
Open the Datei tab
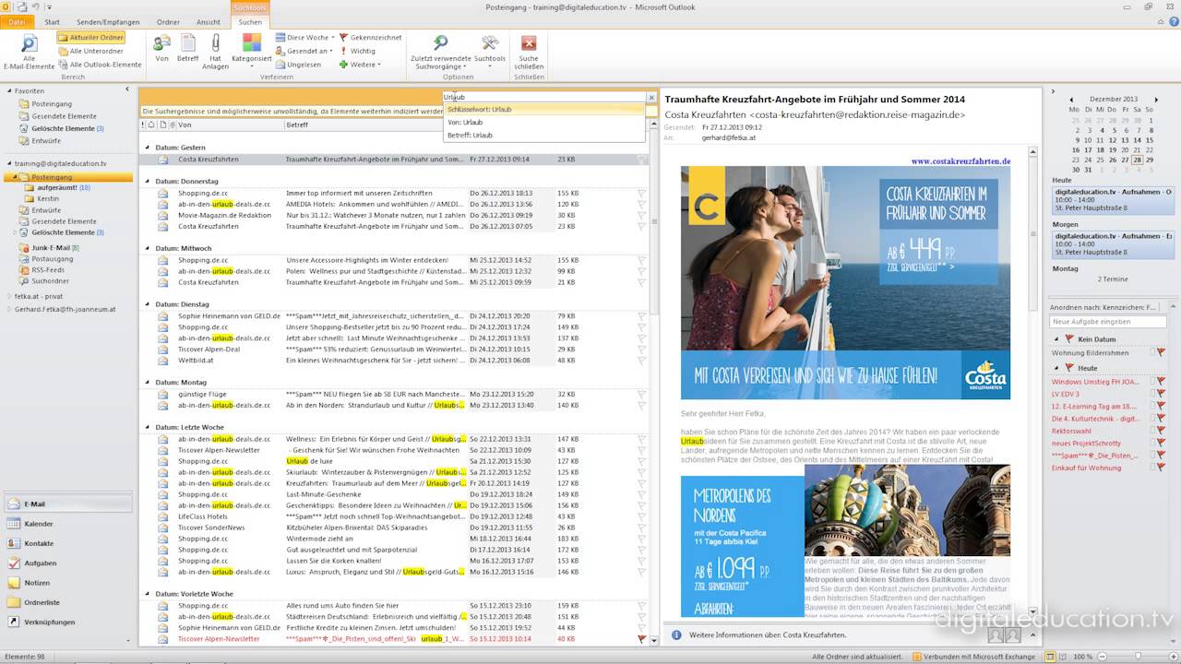18,21
